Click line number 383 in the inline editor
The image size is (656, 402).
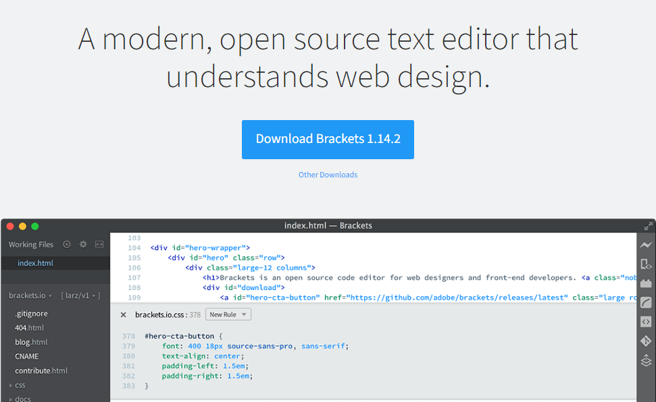point(128,386)
